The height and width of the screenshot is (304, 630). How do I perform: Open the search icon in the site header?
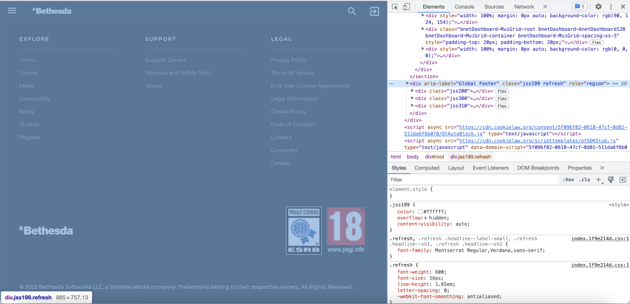click(352, 11)
